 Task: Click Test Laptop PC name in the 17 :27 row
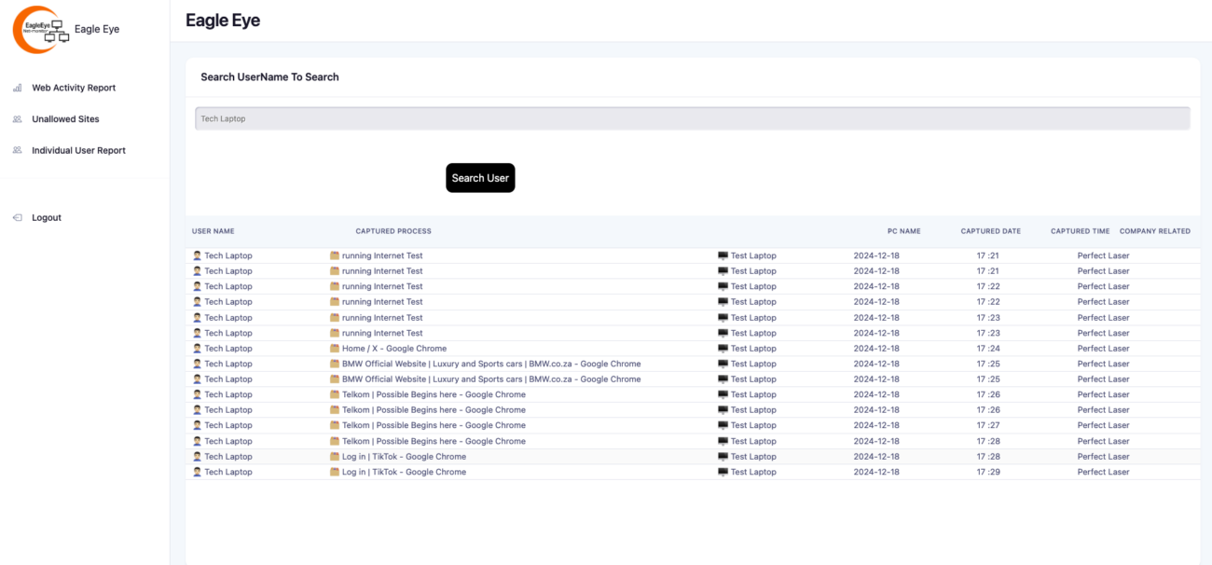pyautogui.click(x=753, y=425)
